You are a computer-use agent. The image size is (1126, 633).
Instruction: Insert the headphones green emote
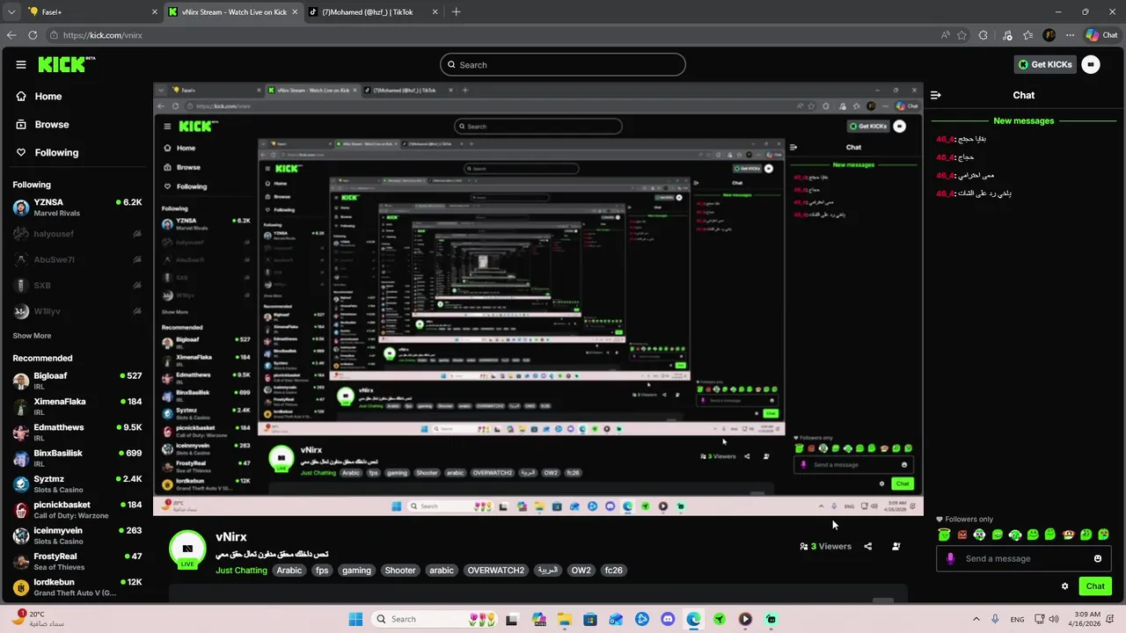tap(979, 534)
